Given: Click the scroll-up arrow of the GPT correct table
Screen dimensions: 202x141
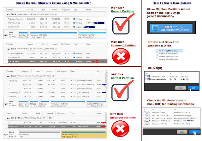Looking at the screenshot, I should point(106,70).
